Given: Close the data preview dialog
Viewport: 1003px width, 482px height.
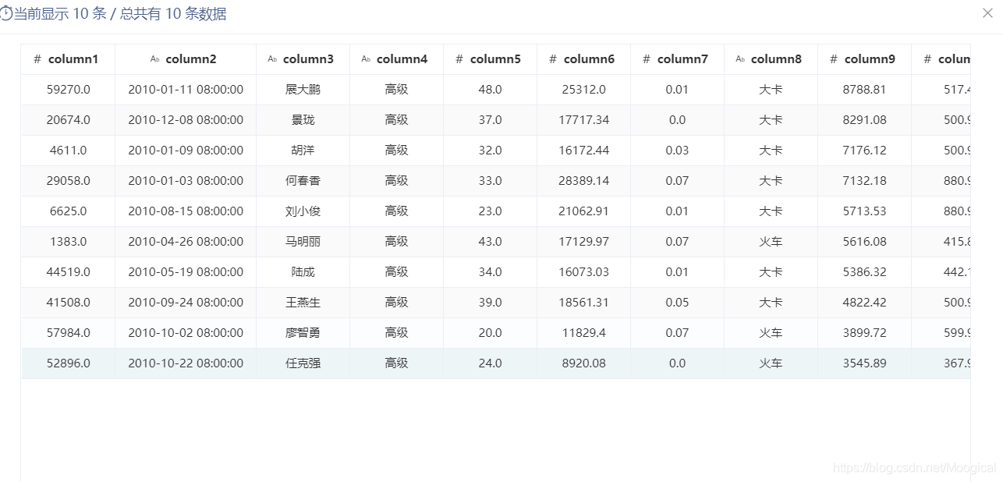Looking at the screenshot, I should click(x=987, y=13).
